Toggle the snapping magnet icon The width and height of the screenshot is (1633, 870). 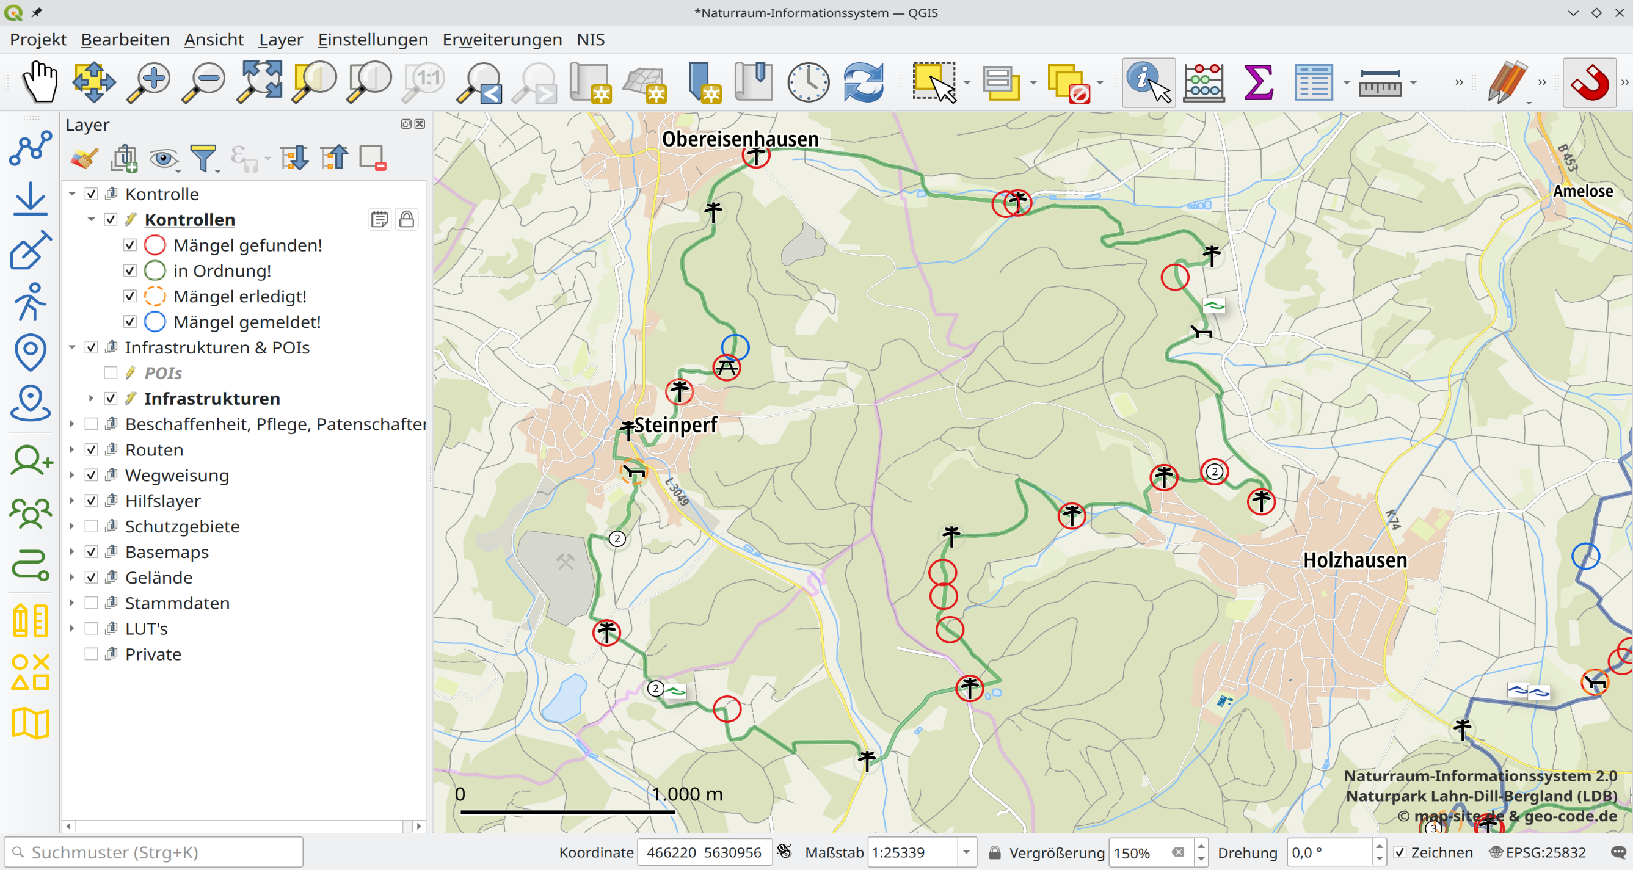[x=1589, y=82]
